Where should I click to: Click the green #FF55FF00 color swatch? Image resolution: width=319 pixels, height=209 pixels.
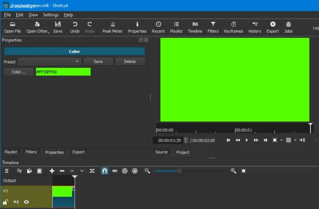(63, 72)
